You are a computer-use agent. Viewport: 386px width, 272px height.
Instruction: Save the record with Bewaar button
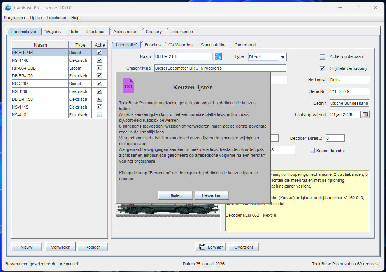[211, 247]
